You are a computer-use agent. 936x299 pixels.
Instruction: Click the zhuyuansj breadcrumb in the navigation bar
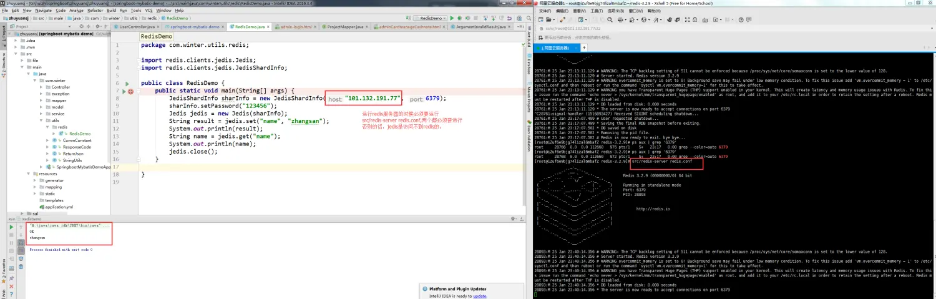pyautogui.click(x=16, y=18)
